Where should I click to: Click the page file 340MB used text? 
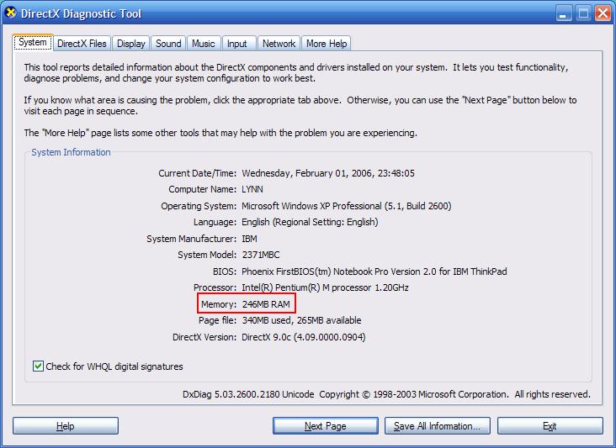coord(301,320)
